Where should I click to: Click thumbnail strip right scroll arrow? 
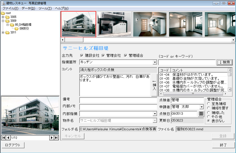pyautogui.click(x=233, y=40)
